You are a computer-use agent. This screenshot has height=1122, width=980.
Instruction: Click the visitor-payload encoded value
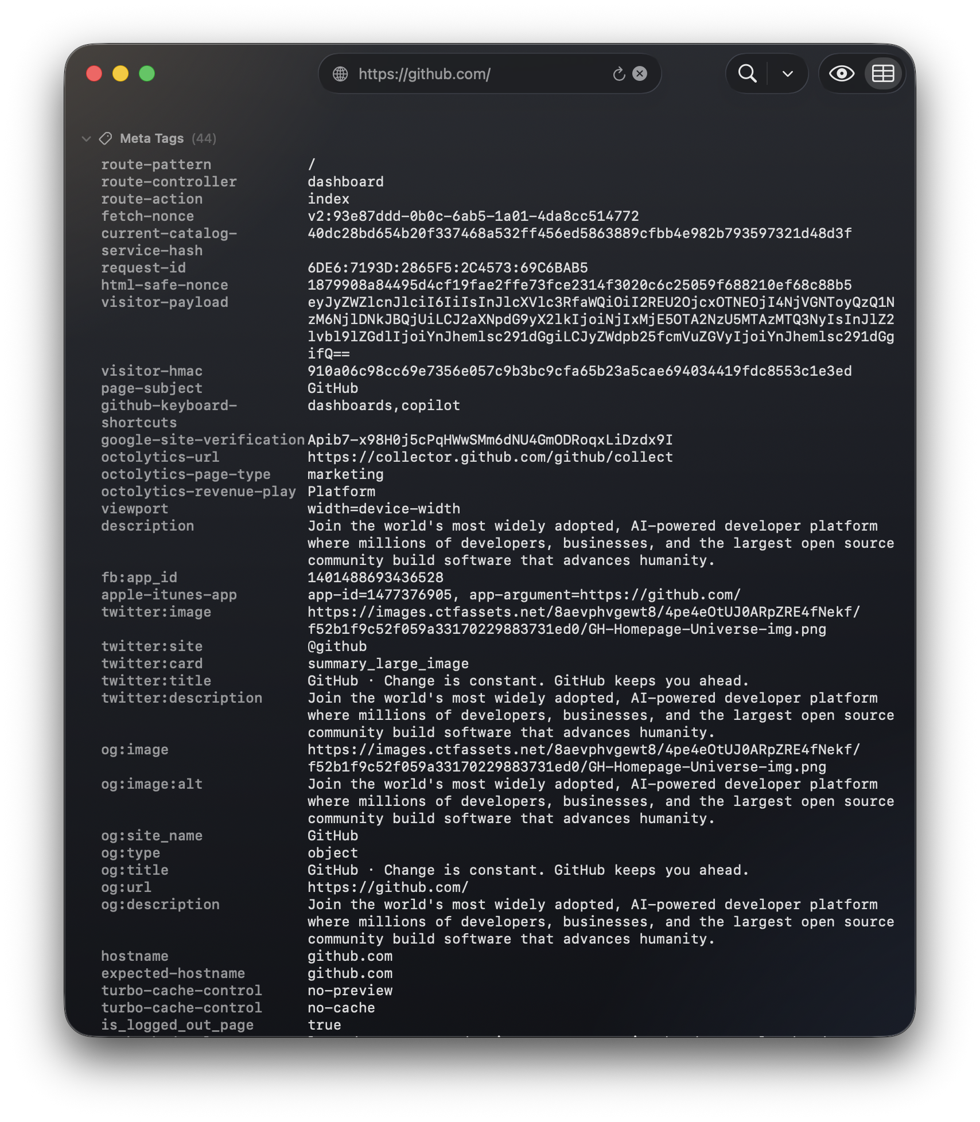601,328
